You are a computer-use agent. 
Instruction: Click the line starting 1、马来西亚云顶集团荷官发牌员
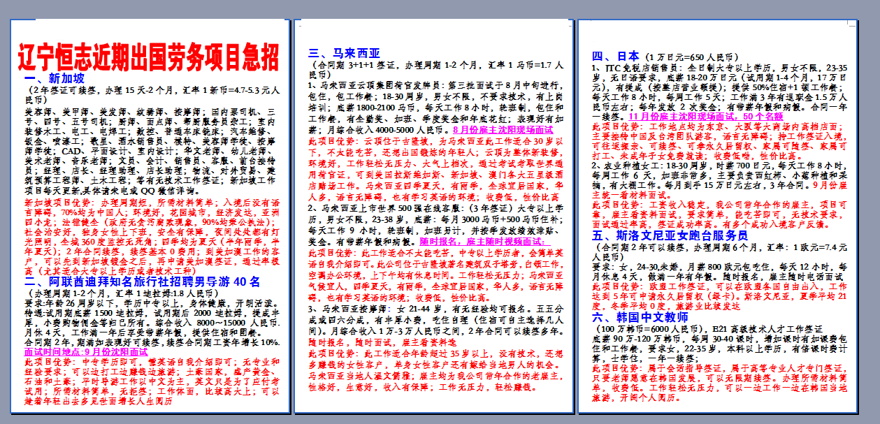435,85
